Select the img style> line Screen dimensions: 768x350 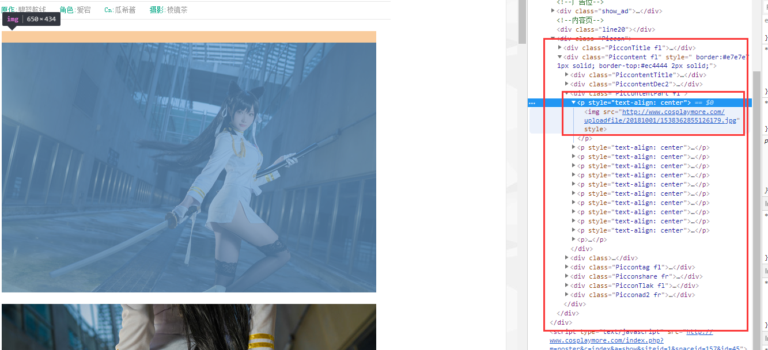[596, 130]
